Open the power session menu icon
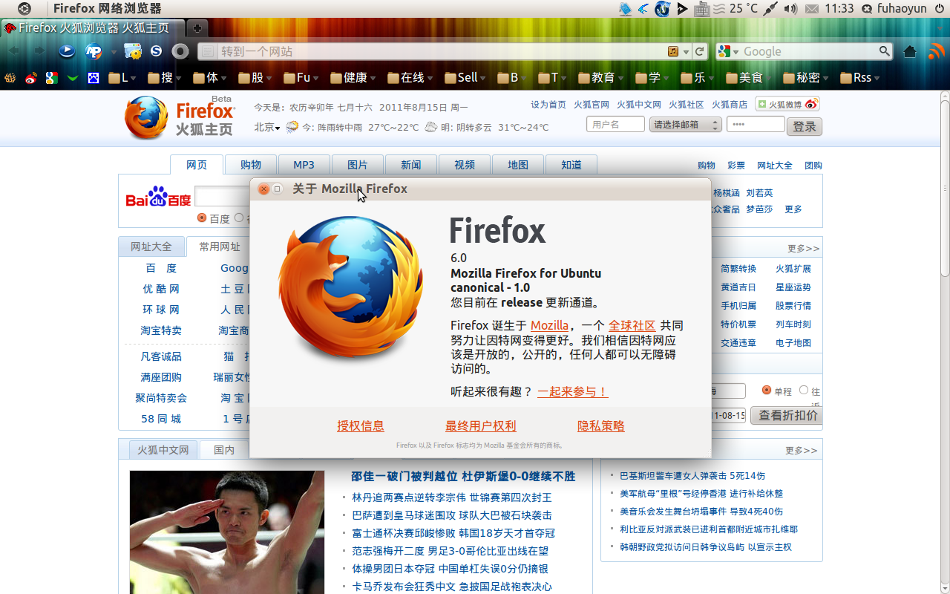This screenshot has width=950, height=594. click(x=940, y=9)
